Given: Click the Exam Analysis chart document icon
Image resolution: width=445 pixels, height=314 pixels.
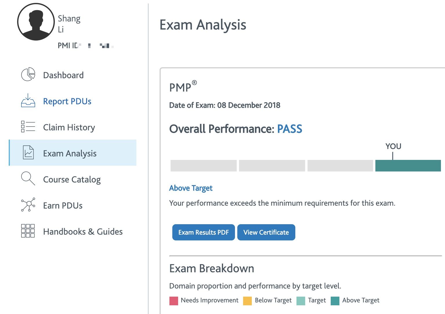Looking at the screenshot, I should pyautogui.click(x=28, y=153).
